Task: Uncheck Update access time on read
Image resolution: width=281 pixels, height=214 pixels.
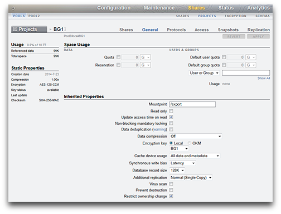Action: pyautogui.click(x=171, y=117)
